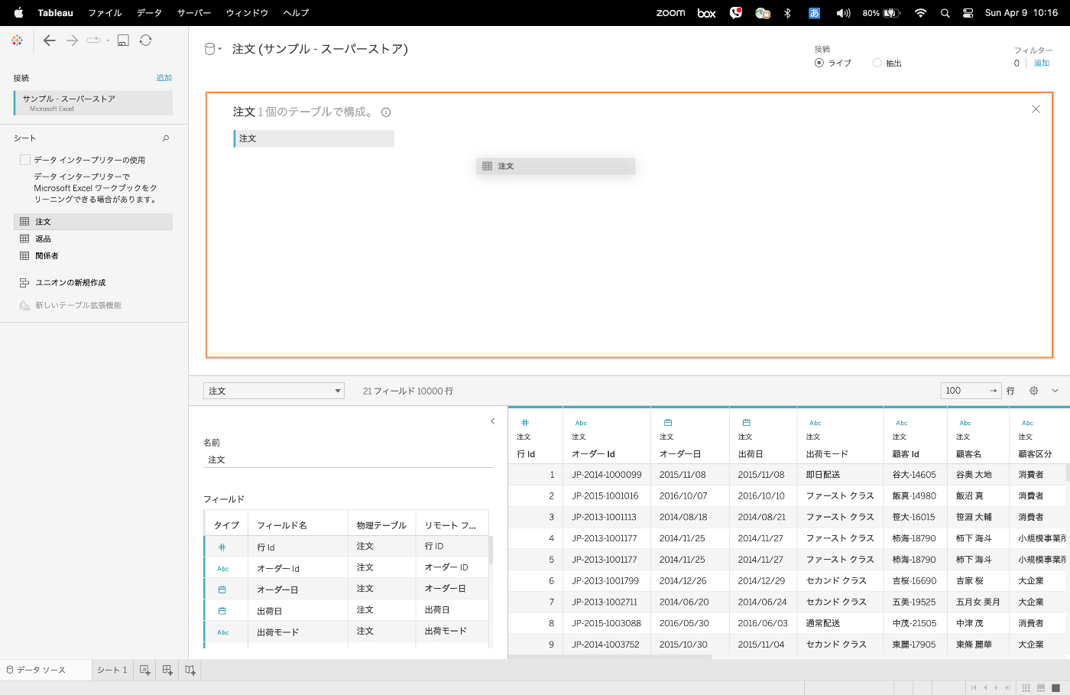Enable データ インタープリターの使用 checkbox

click(x=25, y=160)
